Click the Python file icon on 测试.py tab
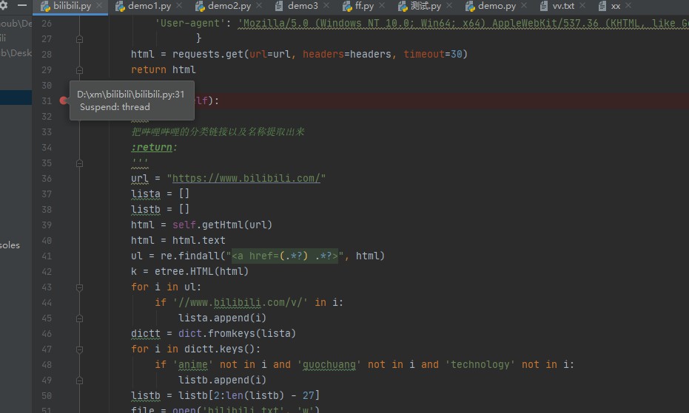This screenshot has width=689, height=413. [403, 6]
